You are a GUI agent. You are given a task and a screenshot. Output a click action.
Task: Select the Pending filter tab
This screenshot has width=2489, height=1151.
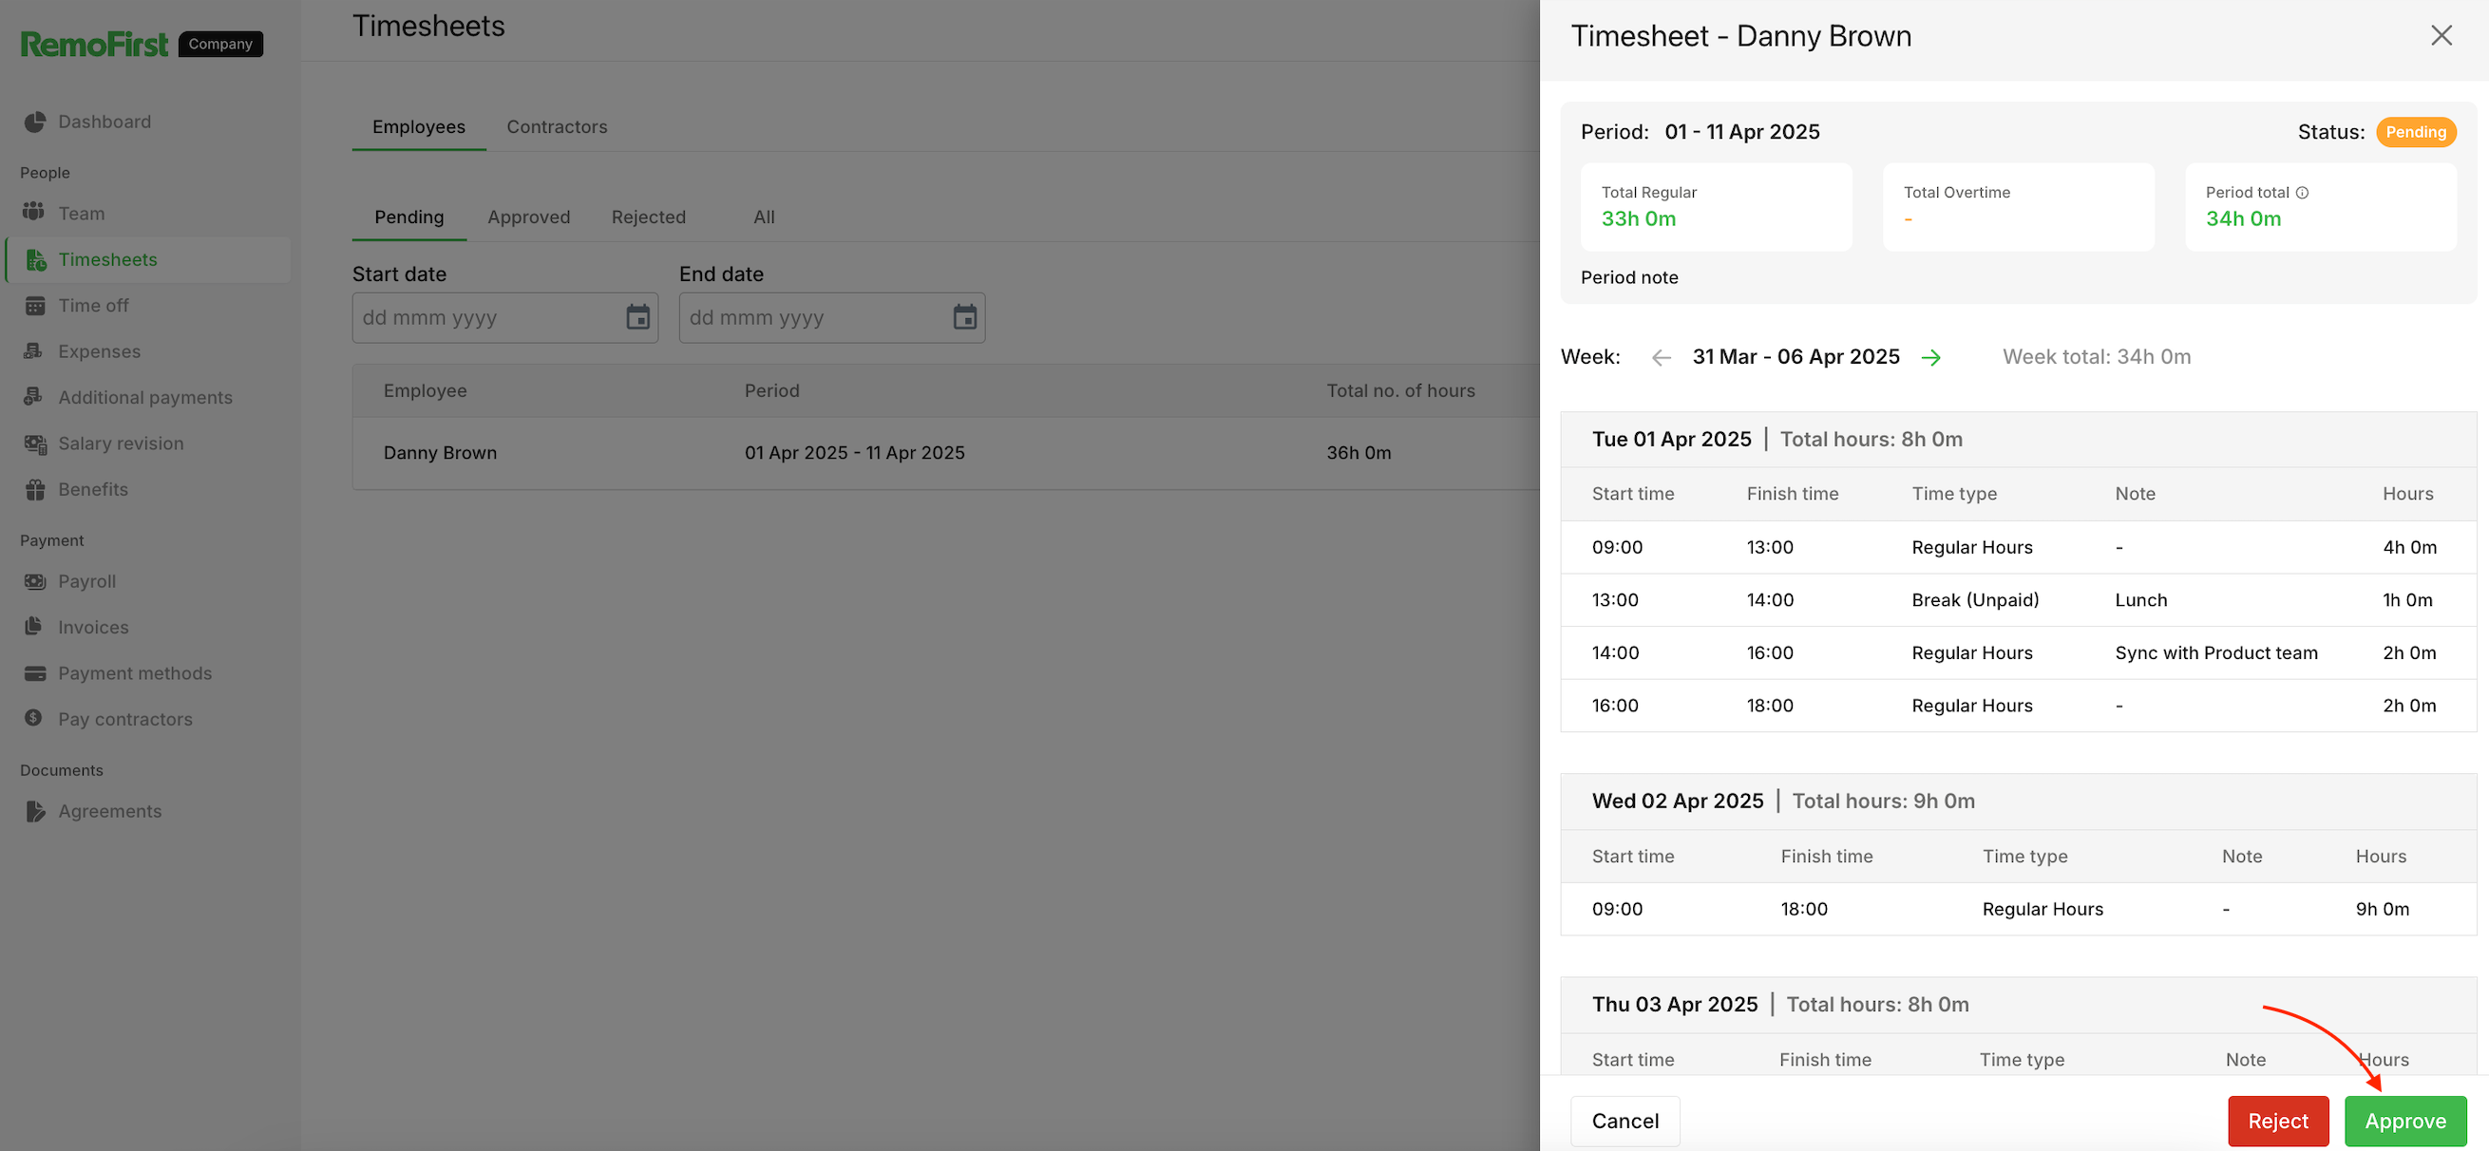coord(408,217)
